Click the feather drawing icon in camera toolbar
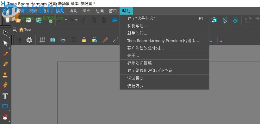The image size is (260, 124). pyautogui.click(x=19, y=40)
